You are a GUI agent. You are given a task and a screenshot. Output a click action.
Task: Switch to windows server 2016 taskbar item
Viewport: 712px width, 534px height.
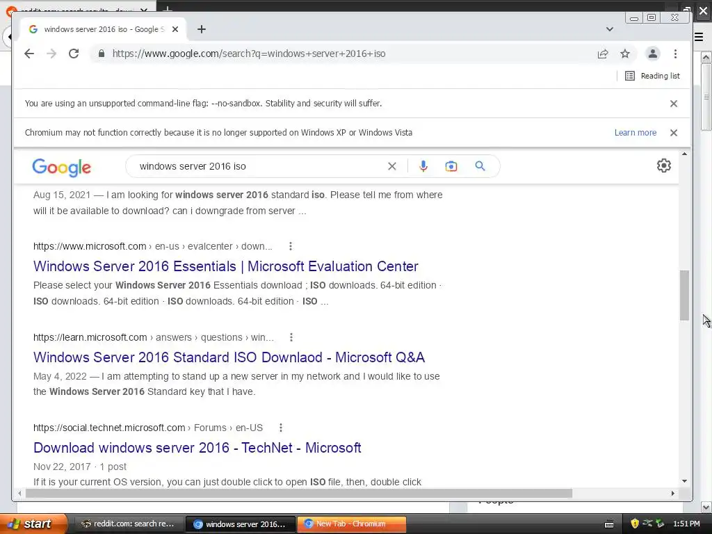[240, 524]
